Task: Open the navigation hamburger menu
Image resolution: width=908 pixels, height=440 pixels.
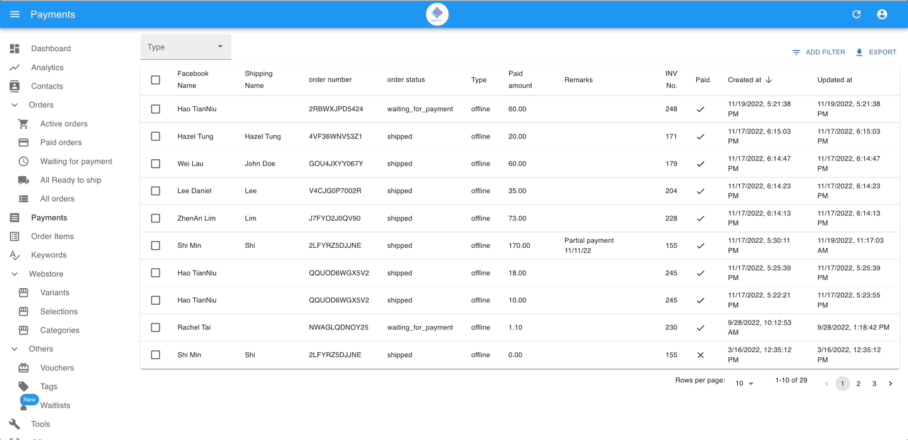Action: (14, 14)
